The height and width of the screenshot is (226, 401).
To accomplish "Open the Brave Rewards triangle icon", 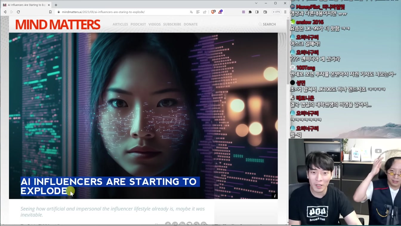I will tap(220, 12).
